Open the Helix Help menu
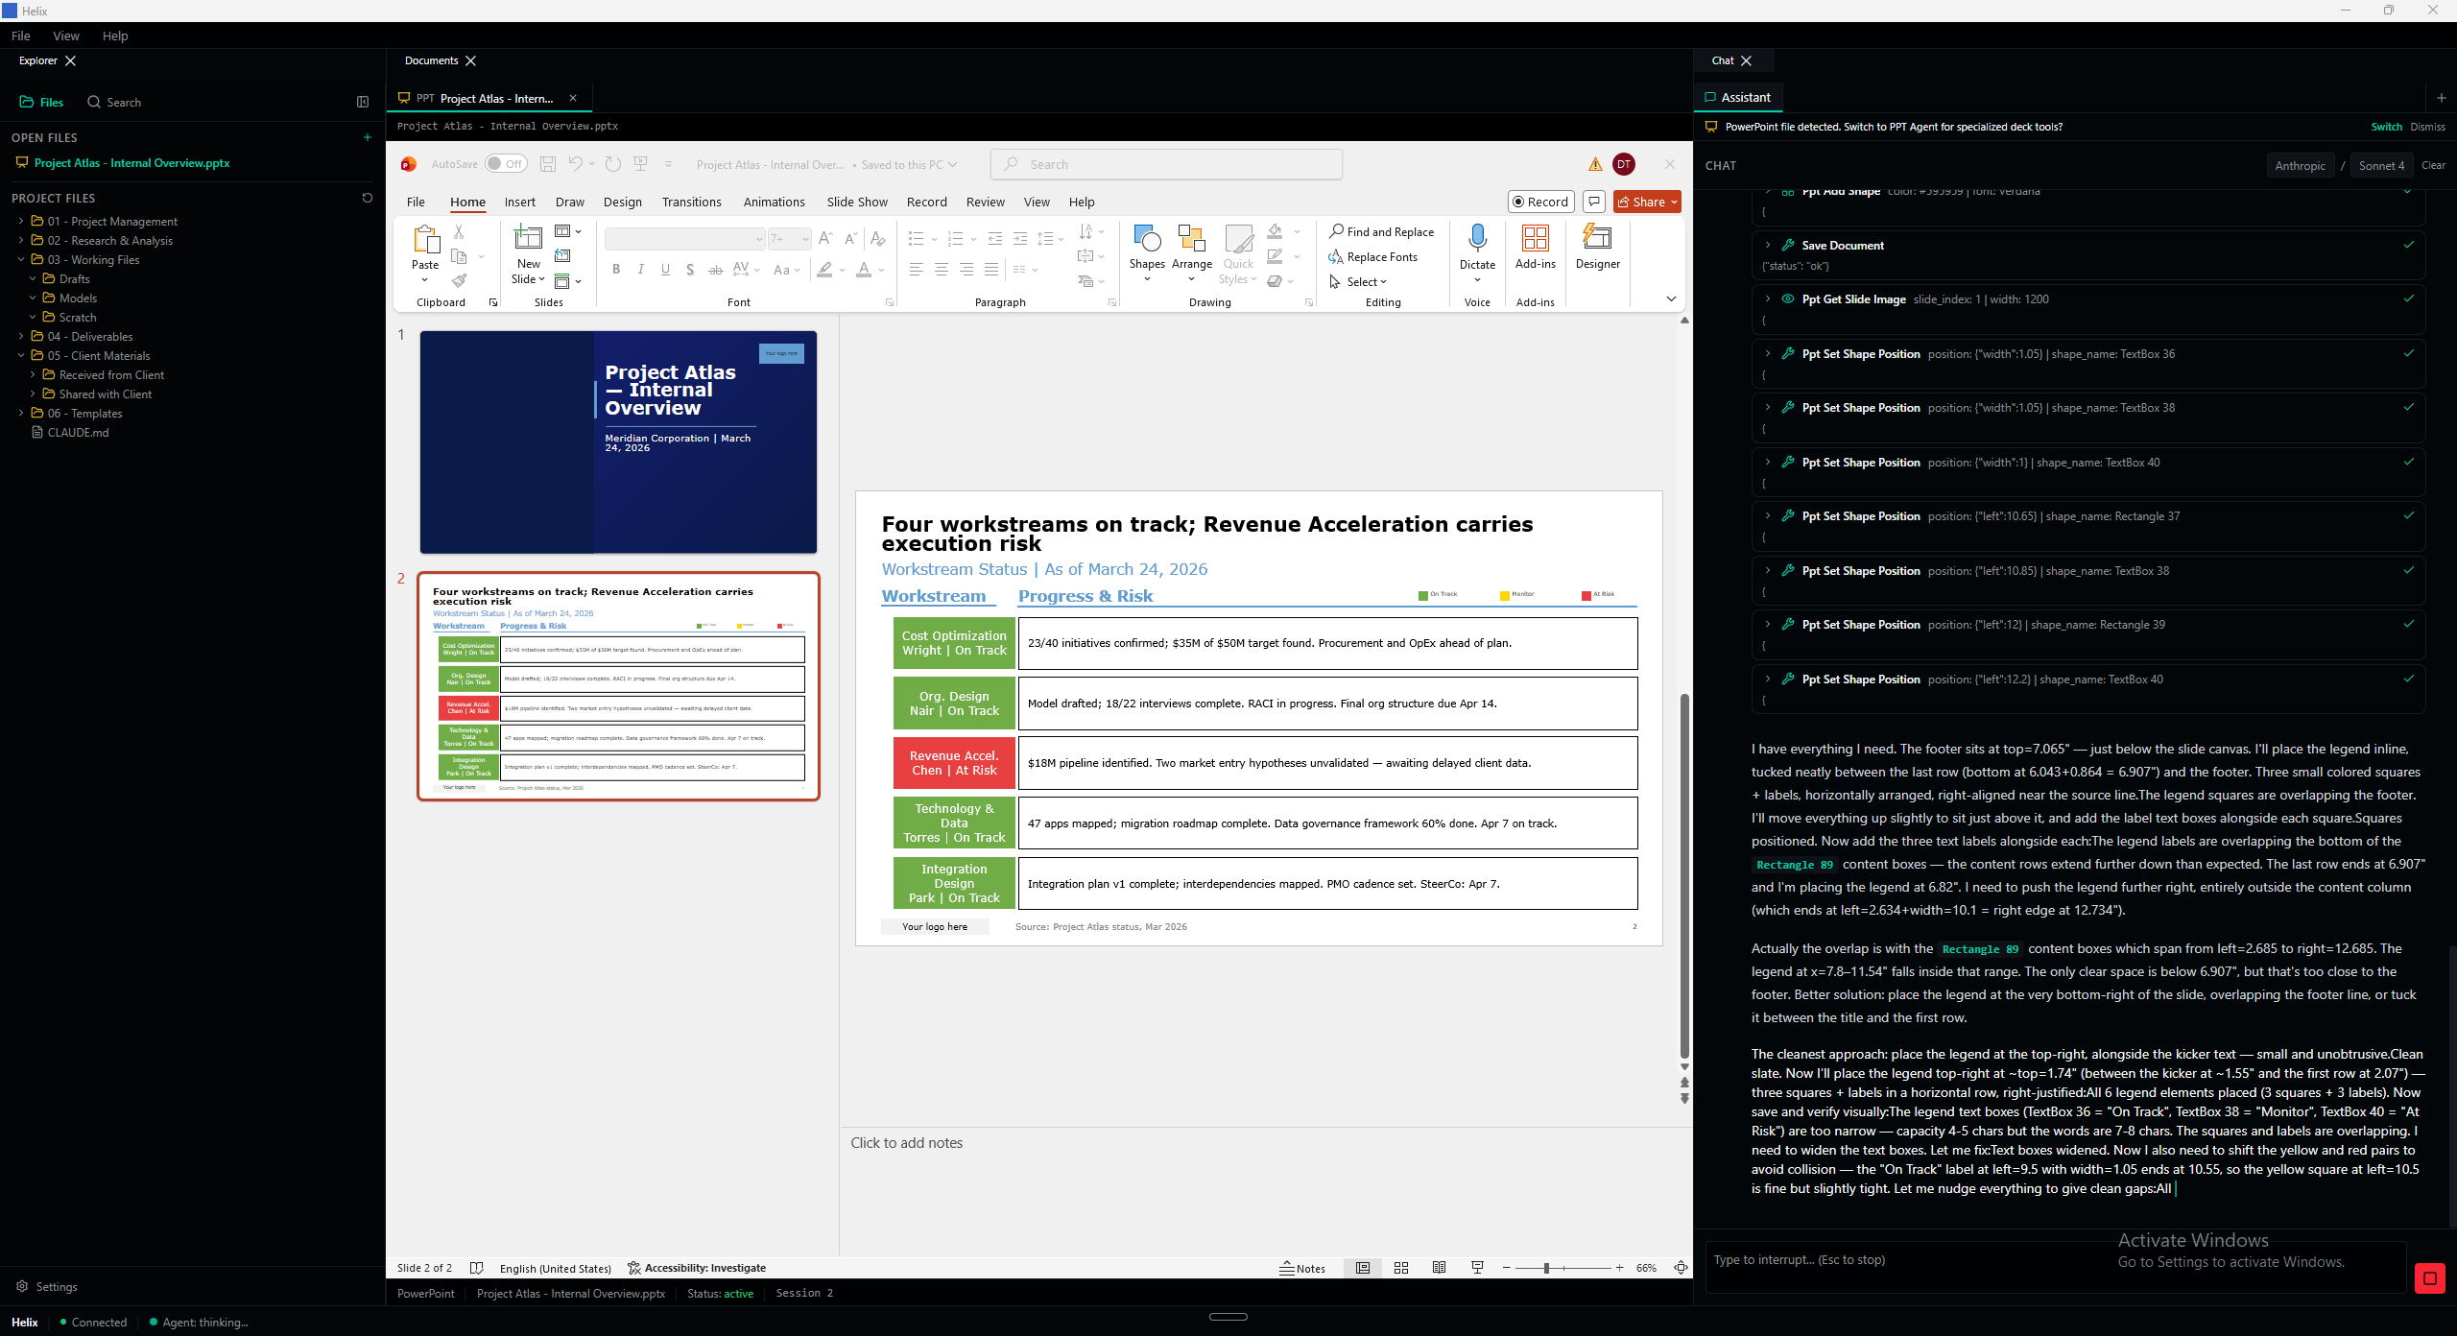Viewport: 2457px width, 1336px height. (x=115, y=36)
